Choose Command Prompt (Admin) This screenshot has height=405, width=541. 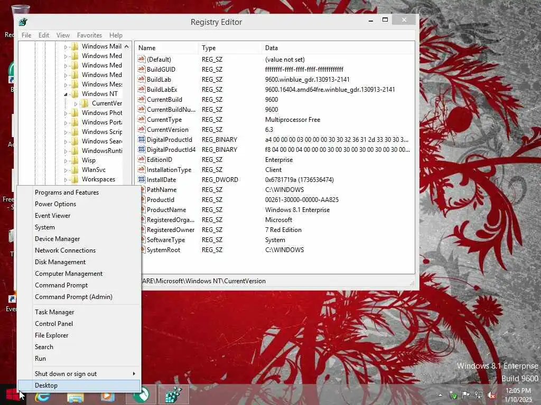click(79, 297)
